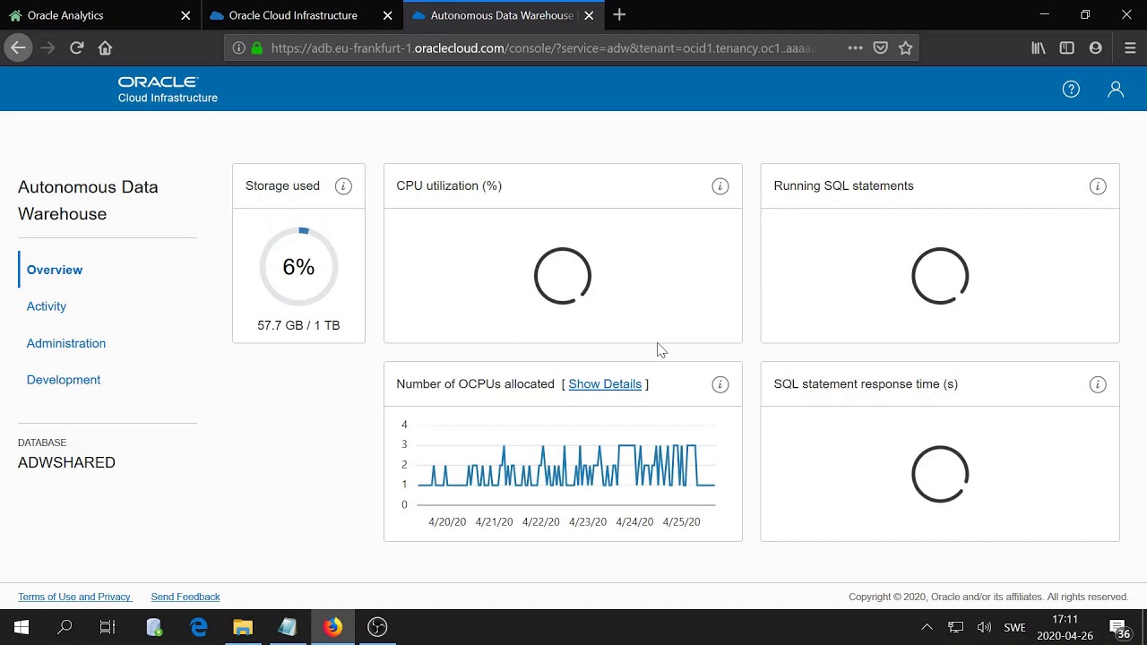The width and height of the screenshot is (1147, 645).
Task: Show hidden system tray icons
Action: tap(927, 627)
